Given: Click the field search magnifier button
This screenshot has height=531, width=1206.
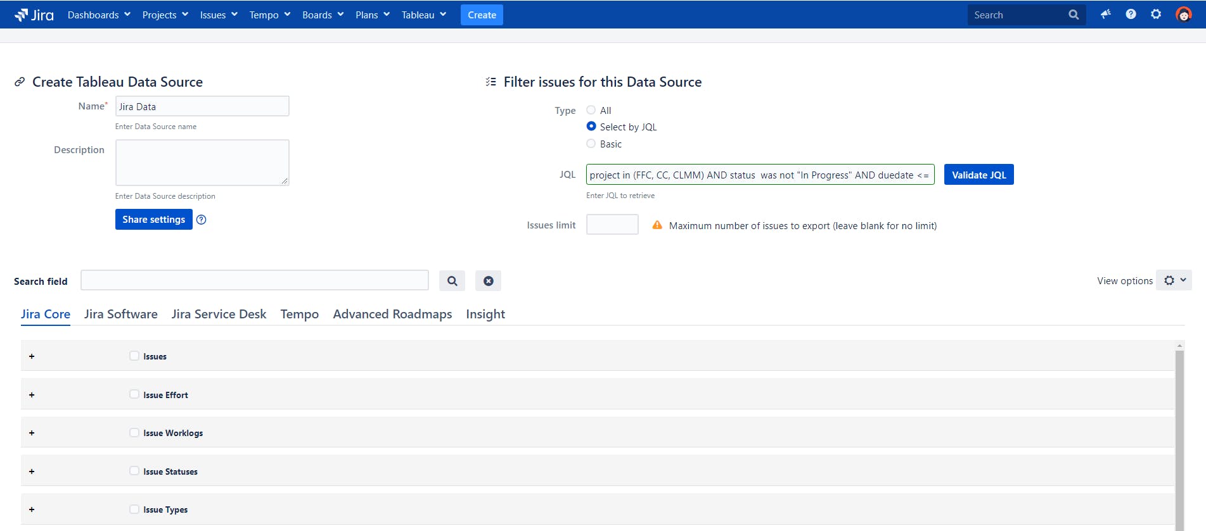Looking at the screenshot, I should (452, 281).
